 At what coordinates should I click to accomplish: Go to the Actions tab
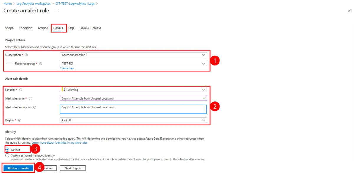[43, 28]
